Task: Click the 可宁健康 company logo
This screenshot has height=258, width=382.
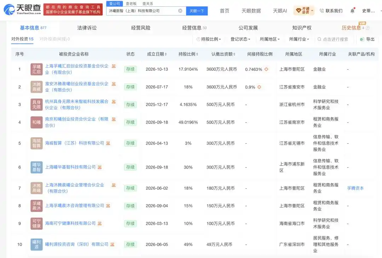Action: click(36, 223)
